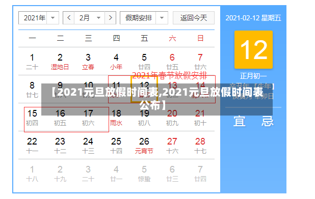Select February 24 (十三)

88,146
